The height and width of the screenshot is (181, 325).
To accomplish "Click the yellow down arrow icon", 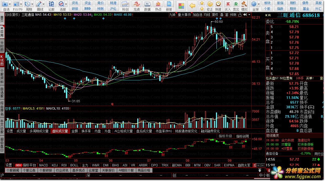I will tap(202, 9).
